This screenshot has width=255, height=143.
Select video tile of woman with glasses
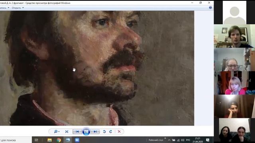click(x=234, y=60)
